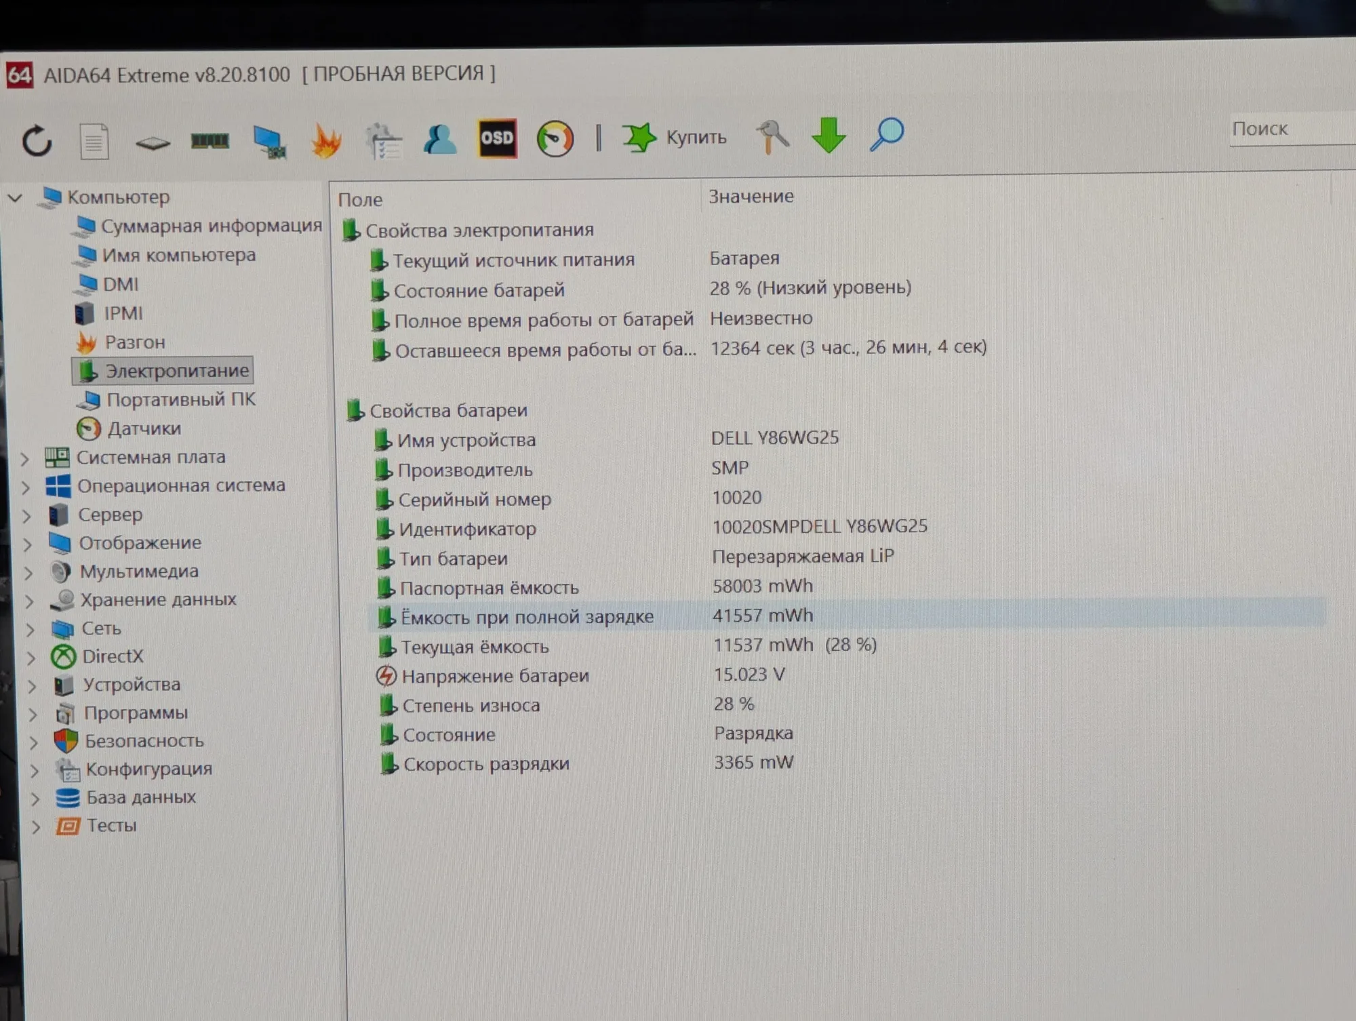Screen dimensions: 1356x1021
Task: Expand the Тесты tree node
Action: (x=35, y=826)
